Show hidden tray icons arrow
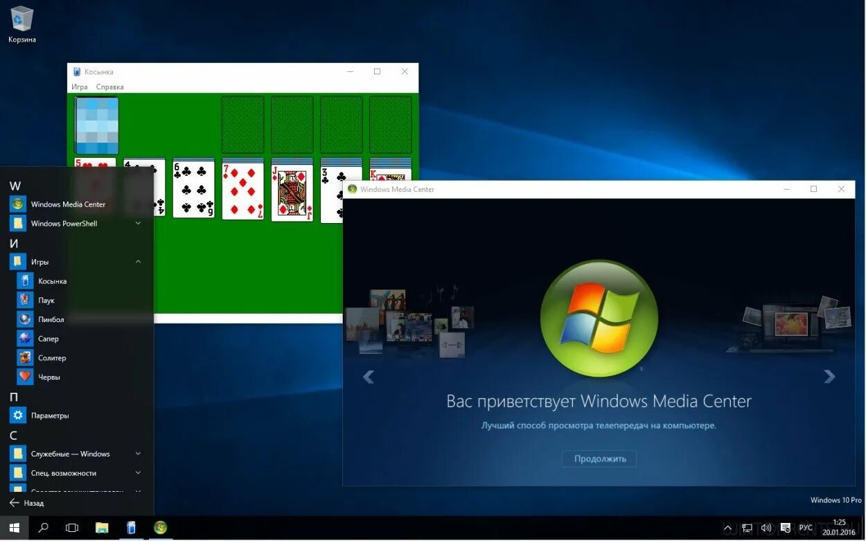Screen dimensions: 866x541 click(728, 528)
